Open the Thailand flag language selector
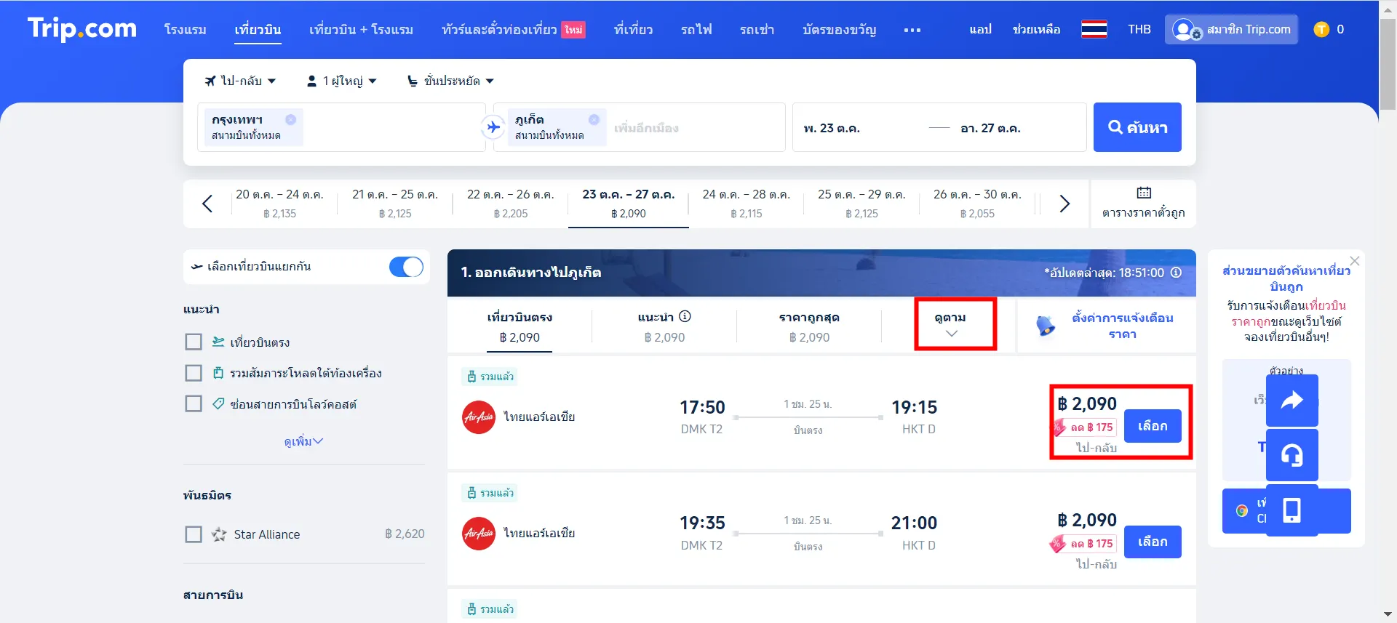The height and width of the screenshot is (623, 1397). [x=1094, y=29]
